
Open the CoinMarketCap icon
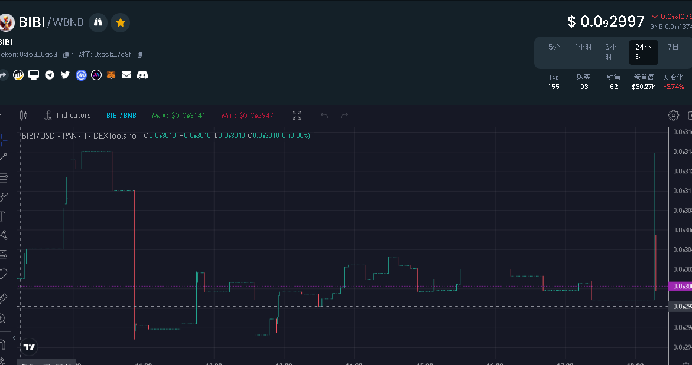click(81, 75)
